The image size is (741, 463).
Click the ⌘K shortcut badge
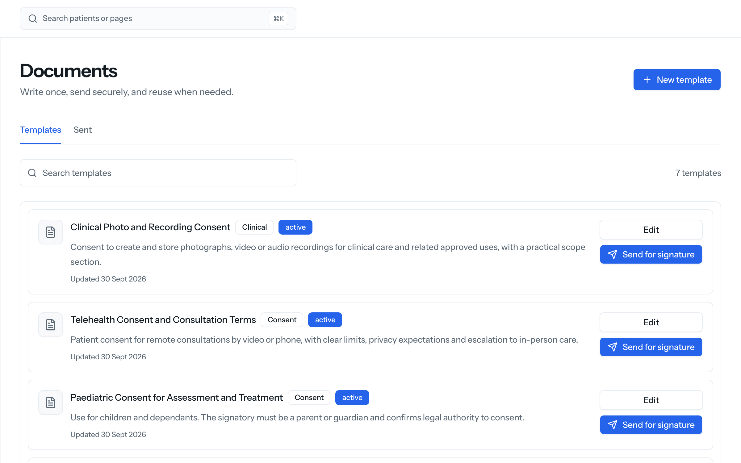[x=278, y=19]
